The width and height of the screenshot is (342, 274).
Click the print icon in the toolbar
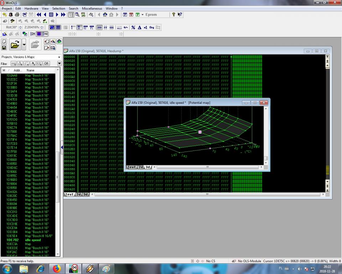[17, 15]
